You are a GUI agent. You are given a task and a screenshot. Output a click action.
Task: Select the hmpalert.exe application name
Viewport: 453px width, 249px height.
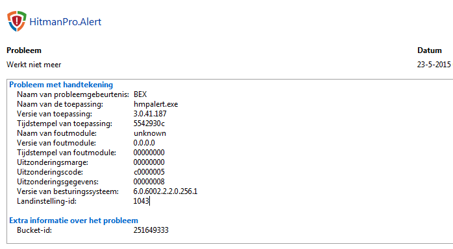tap(156, 104)
